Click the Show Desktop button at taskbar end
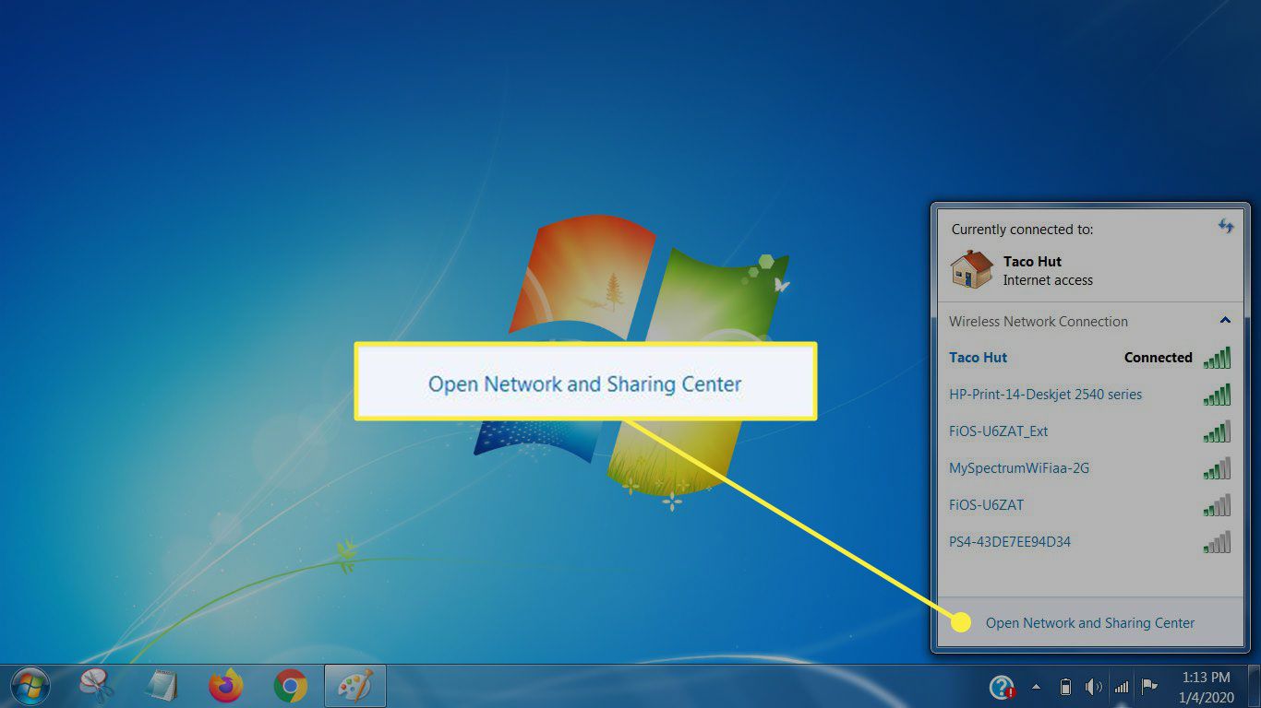This screenshot has height=708, width=1261. coord(1254,687)
